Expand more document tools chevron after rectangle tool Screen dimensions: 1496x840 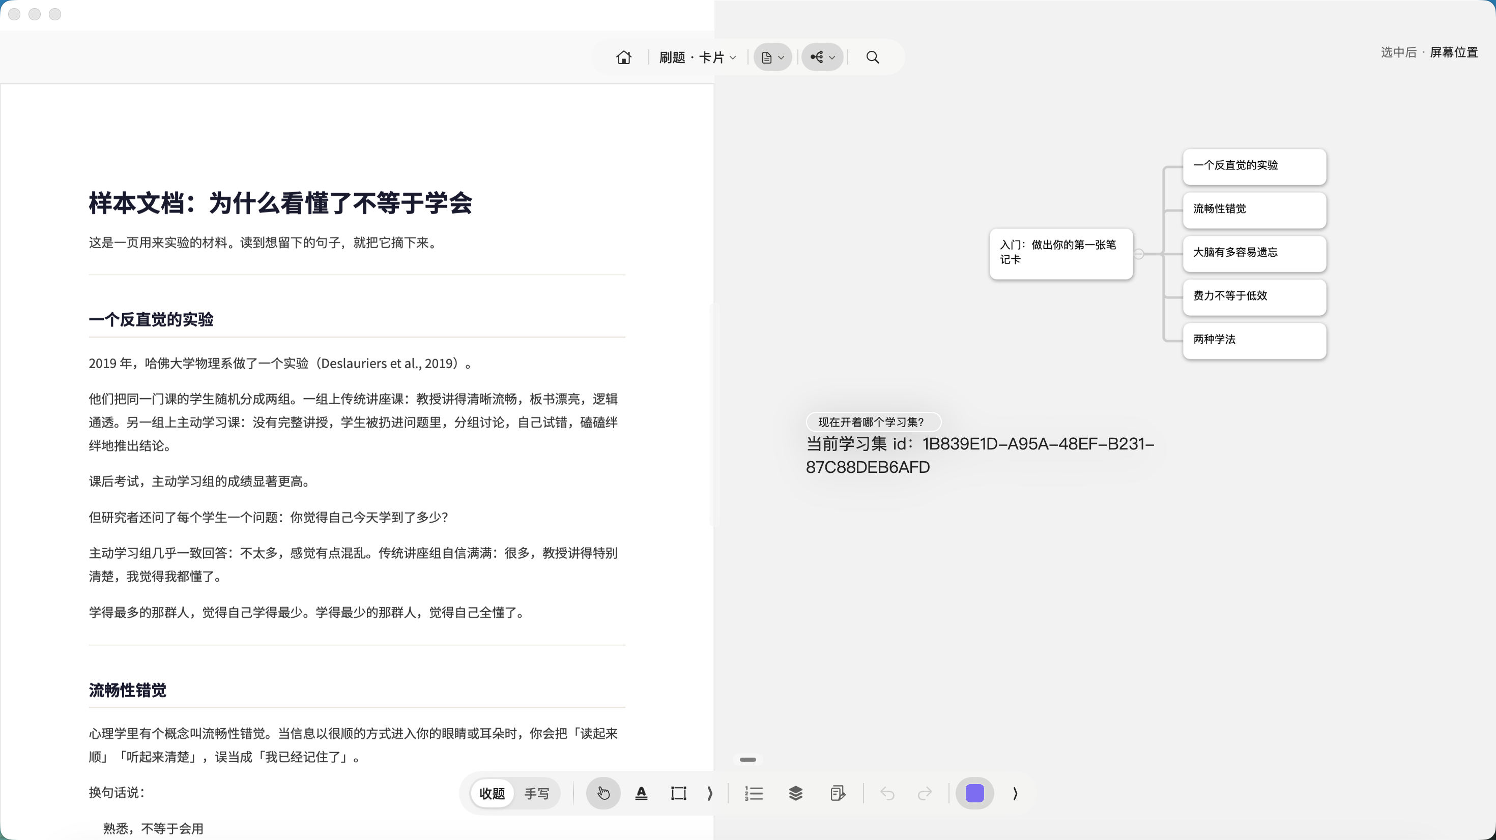(x=710, y=793)
